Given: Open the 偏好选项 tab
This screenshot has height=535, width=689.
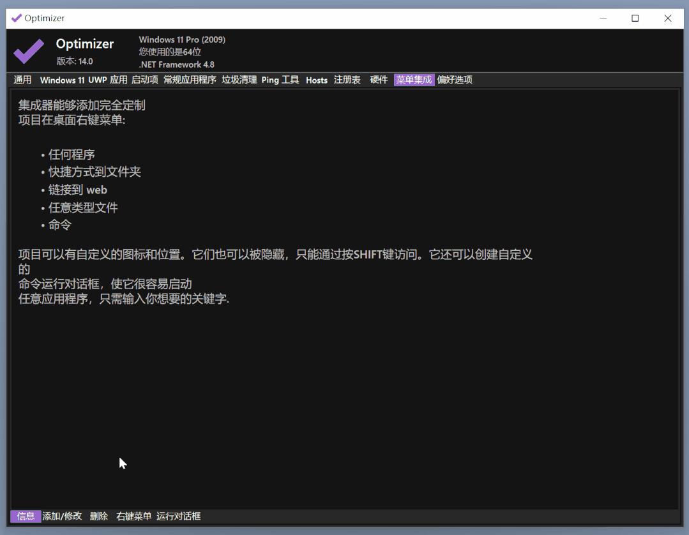Looking at the screenshot, I should point(455,80).
